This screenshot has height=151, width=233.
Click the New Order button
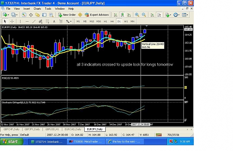[67, 15]
